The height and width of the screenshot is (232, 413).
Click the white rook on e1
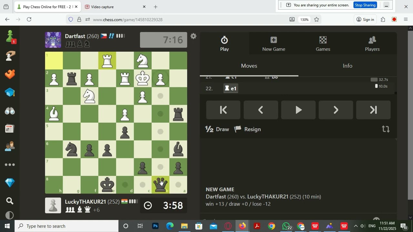tap(107, 61)
